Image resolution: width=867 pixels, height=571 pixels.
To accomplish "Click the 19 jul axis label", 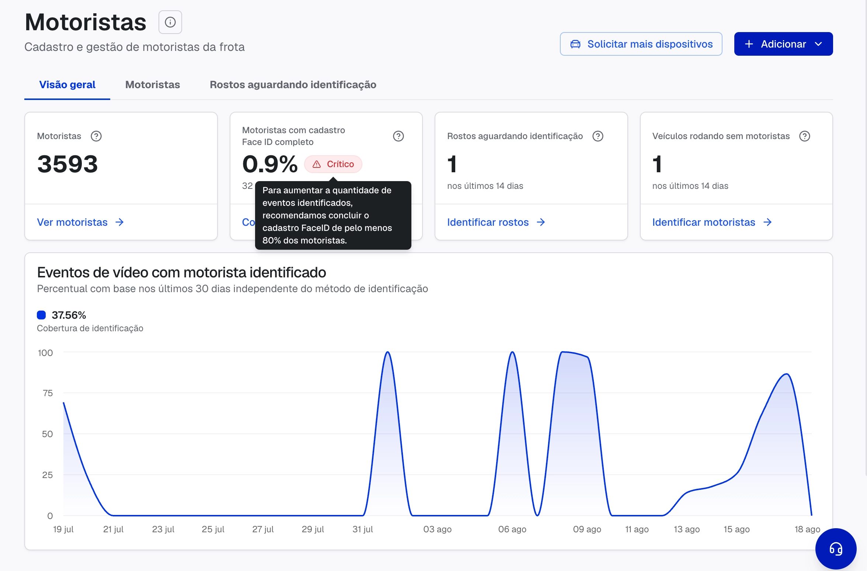I will tap(63, 529).
